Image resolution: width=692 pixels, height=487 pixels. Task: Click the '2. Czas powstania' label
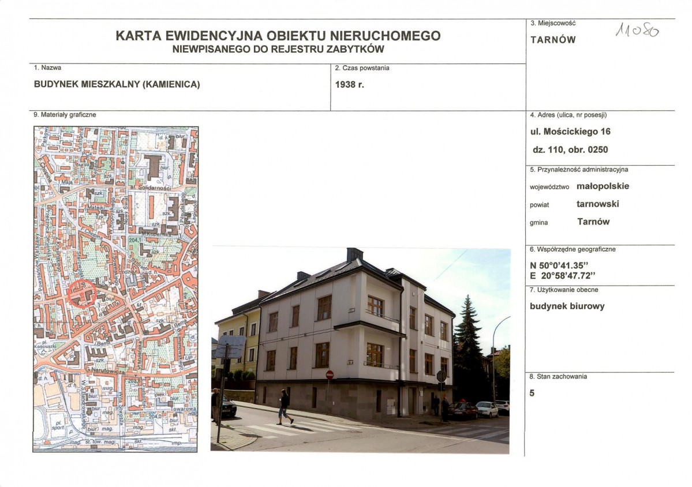[x=362, y=68]
